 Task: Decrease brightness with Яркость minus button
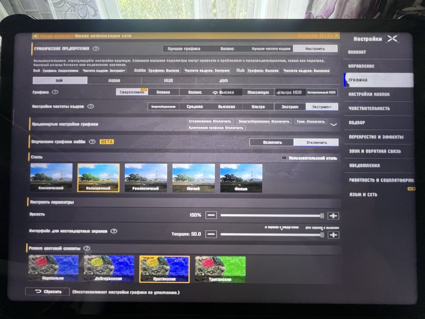click(211, 216)
